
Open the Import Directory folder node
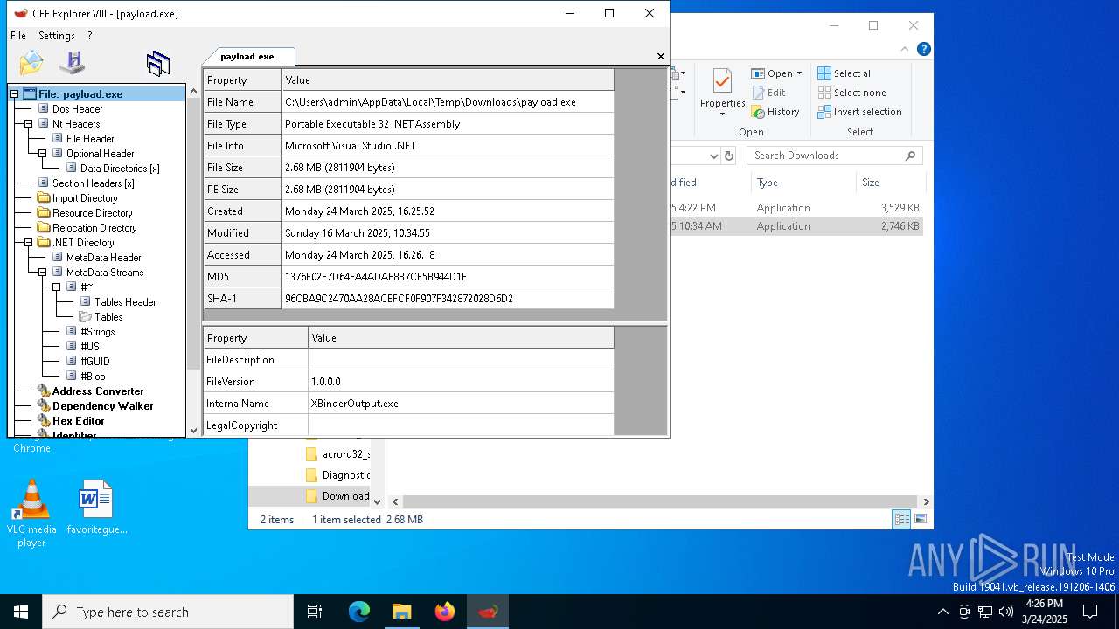[x=84, y=198]
